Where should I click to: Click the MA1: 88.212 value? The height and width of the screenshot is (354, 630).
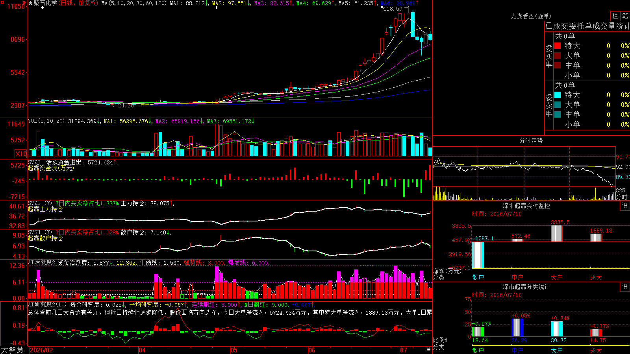point(189,3)
